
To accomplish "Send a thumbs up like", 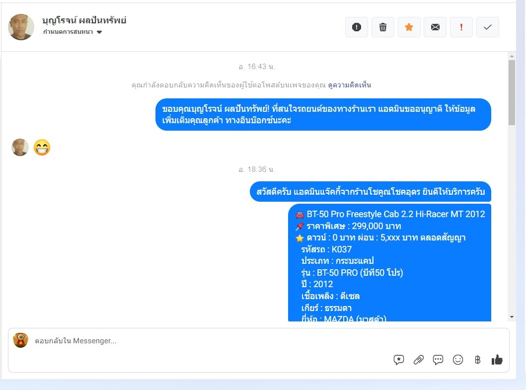I will pyautogui.click(x=497, y=360).
